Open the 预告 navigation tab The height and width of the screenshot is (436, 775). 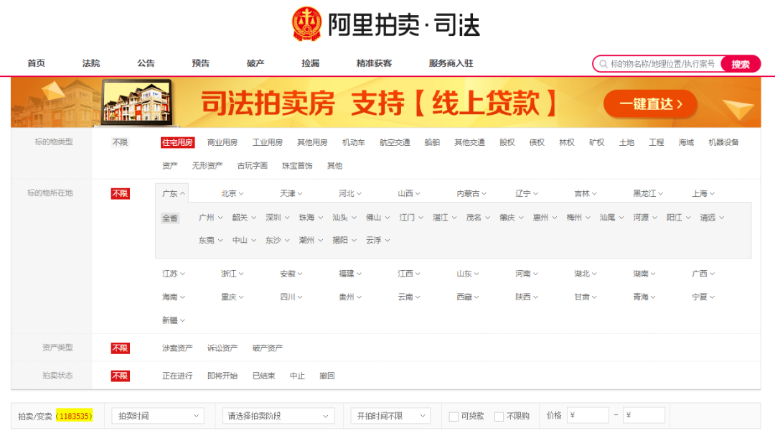[201, 63]
